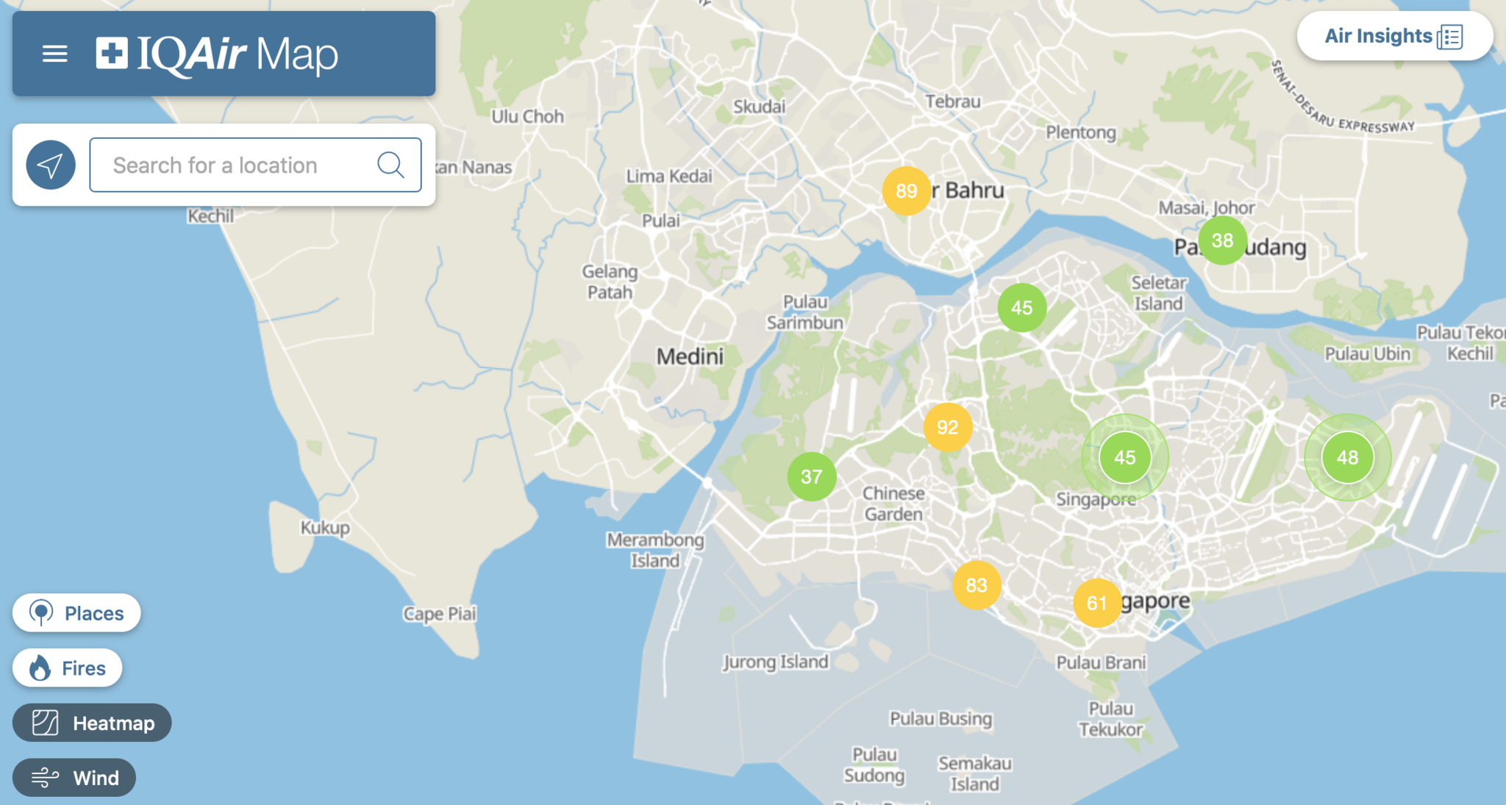
Task: Click the Jurong Island map label
Action: coord(776,662)
